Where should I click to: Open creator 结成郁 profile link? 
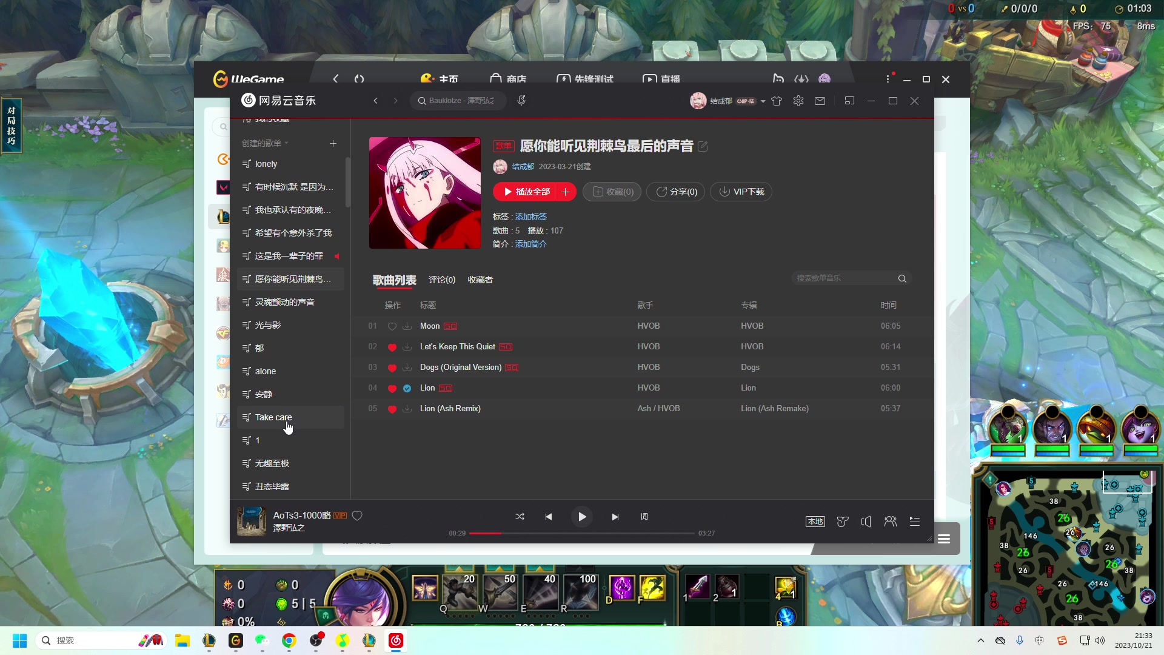tap(523, 166)
